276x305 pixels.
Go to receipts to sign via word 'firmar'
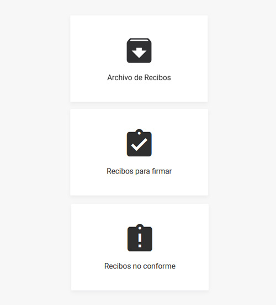tap(162, 171)
